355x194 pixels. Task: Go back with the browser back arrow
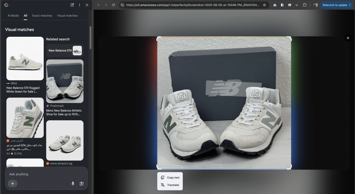[98, 5]
